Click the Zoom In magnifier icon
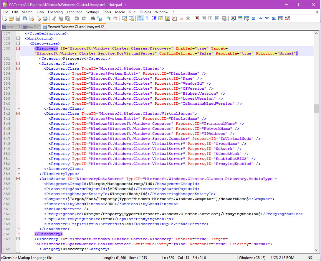The image size is (321, 261). pos(109,18)
